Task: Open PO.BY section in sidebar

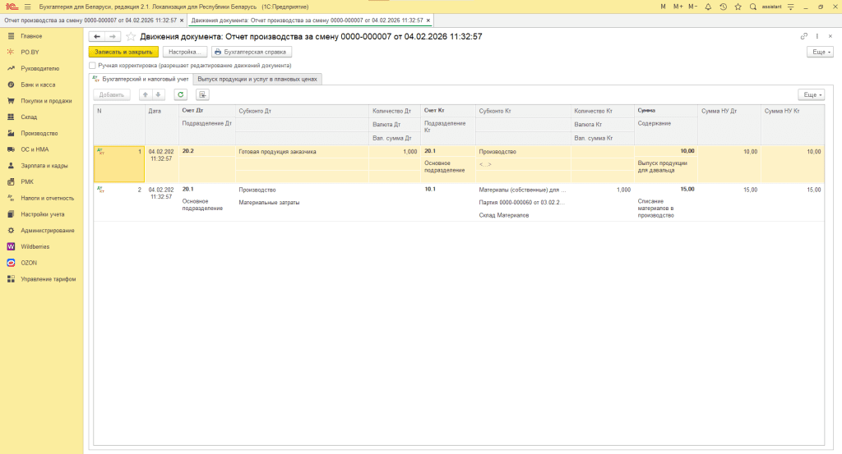Action: coord(30,52)
